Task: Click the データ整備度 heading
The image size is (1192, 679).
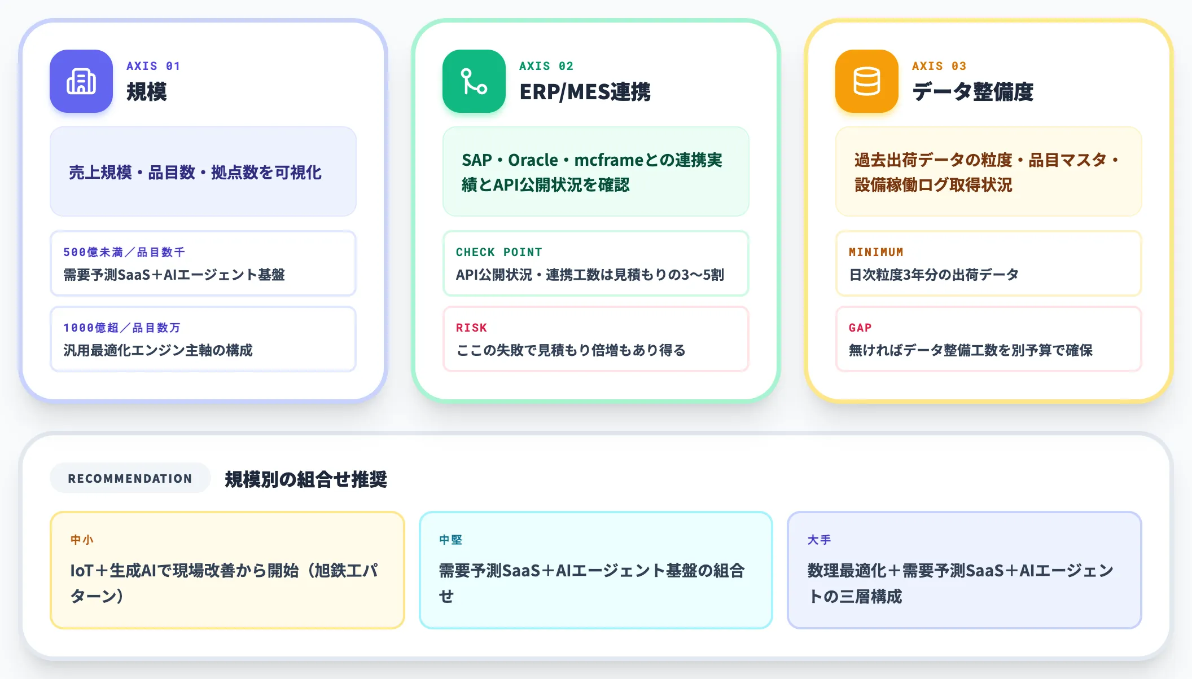Action: point(972,92)
